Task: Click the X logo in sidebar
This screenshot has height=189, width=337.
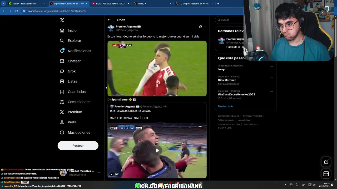Action: [x=62, y=20]
